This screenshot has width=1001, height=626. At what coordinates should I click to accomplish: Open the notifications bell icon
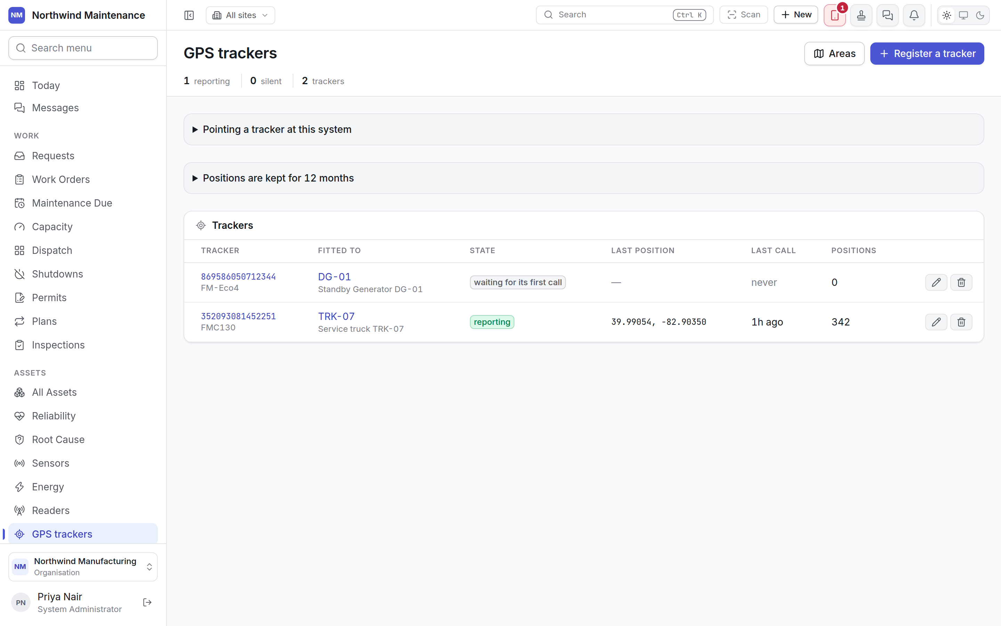click(914, 15)
